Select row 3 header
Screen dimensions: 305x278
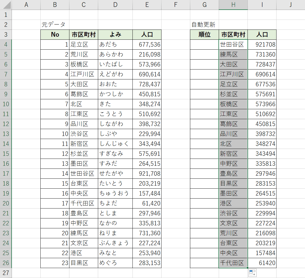point(6,34)
